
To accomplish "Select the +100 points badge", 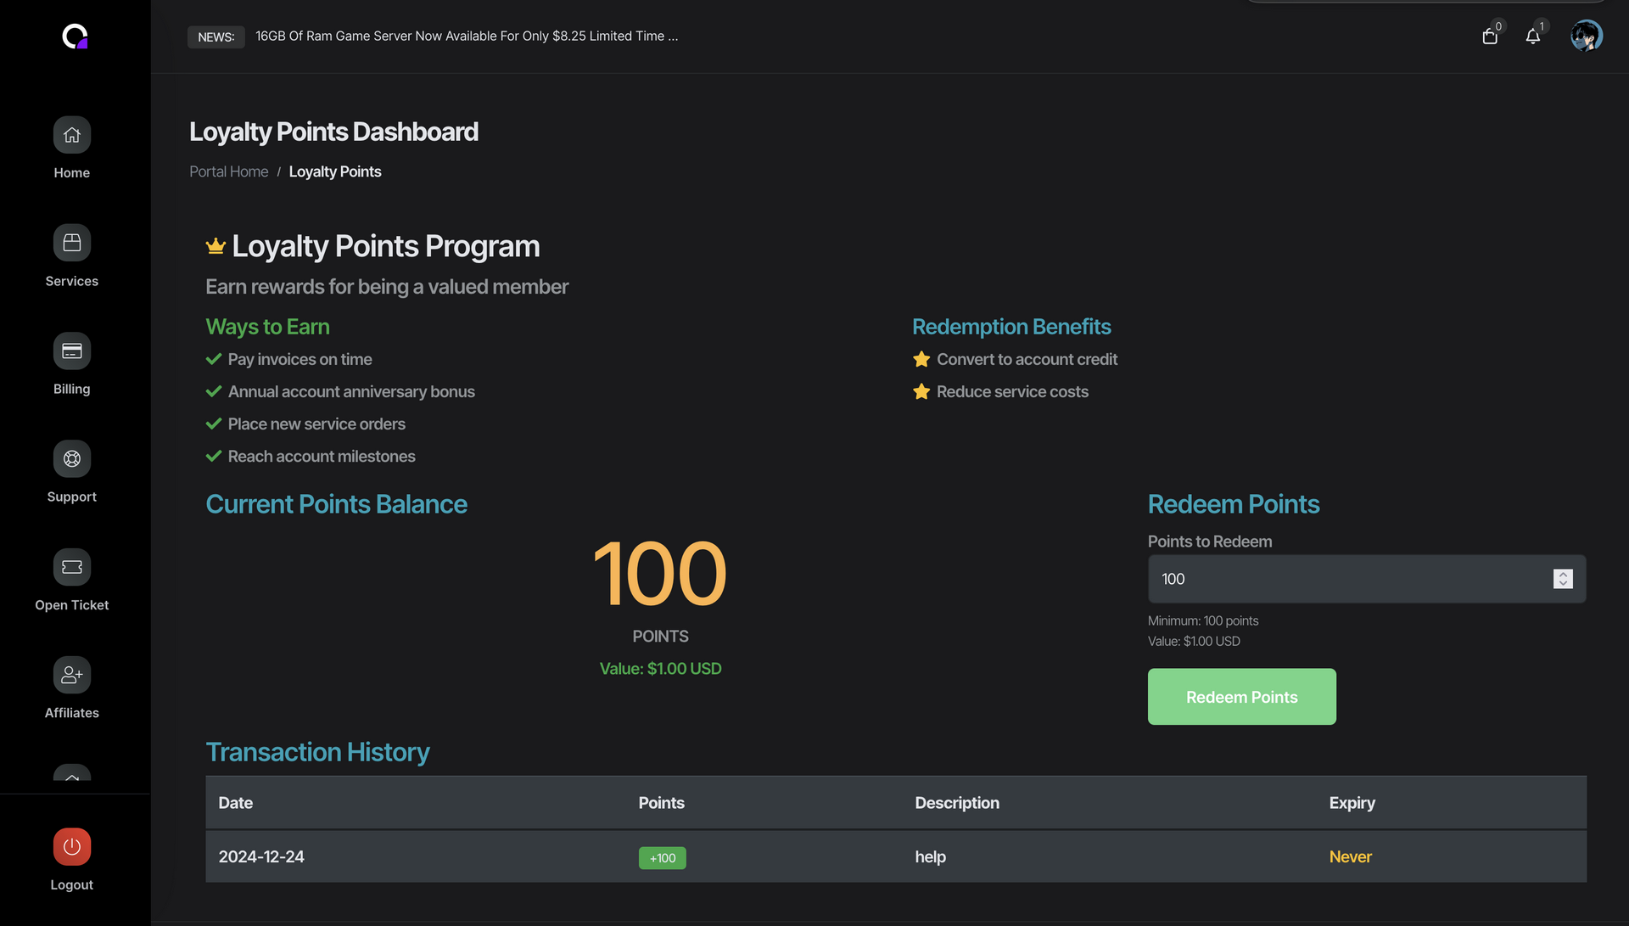I will 662,858.
